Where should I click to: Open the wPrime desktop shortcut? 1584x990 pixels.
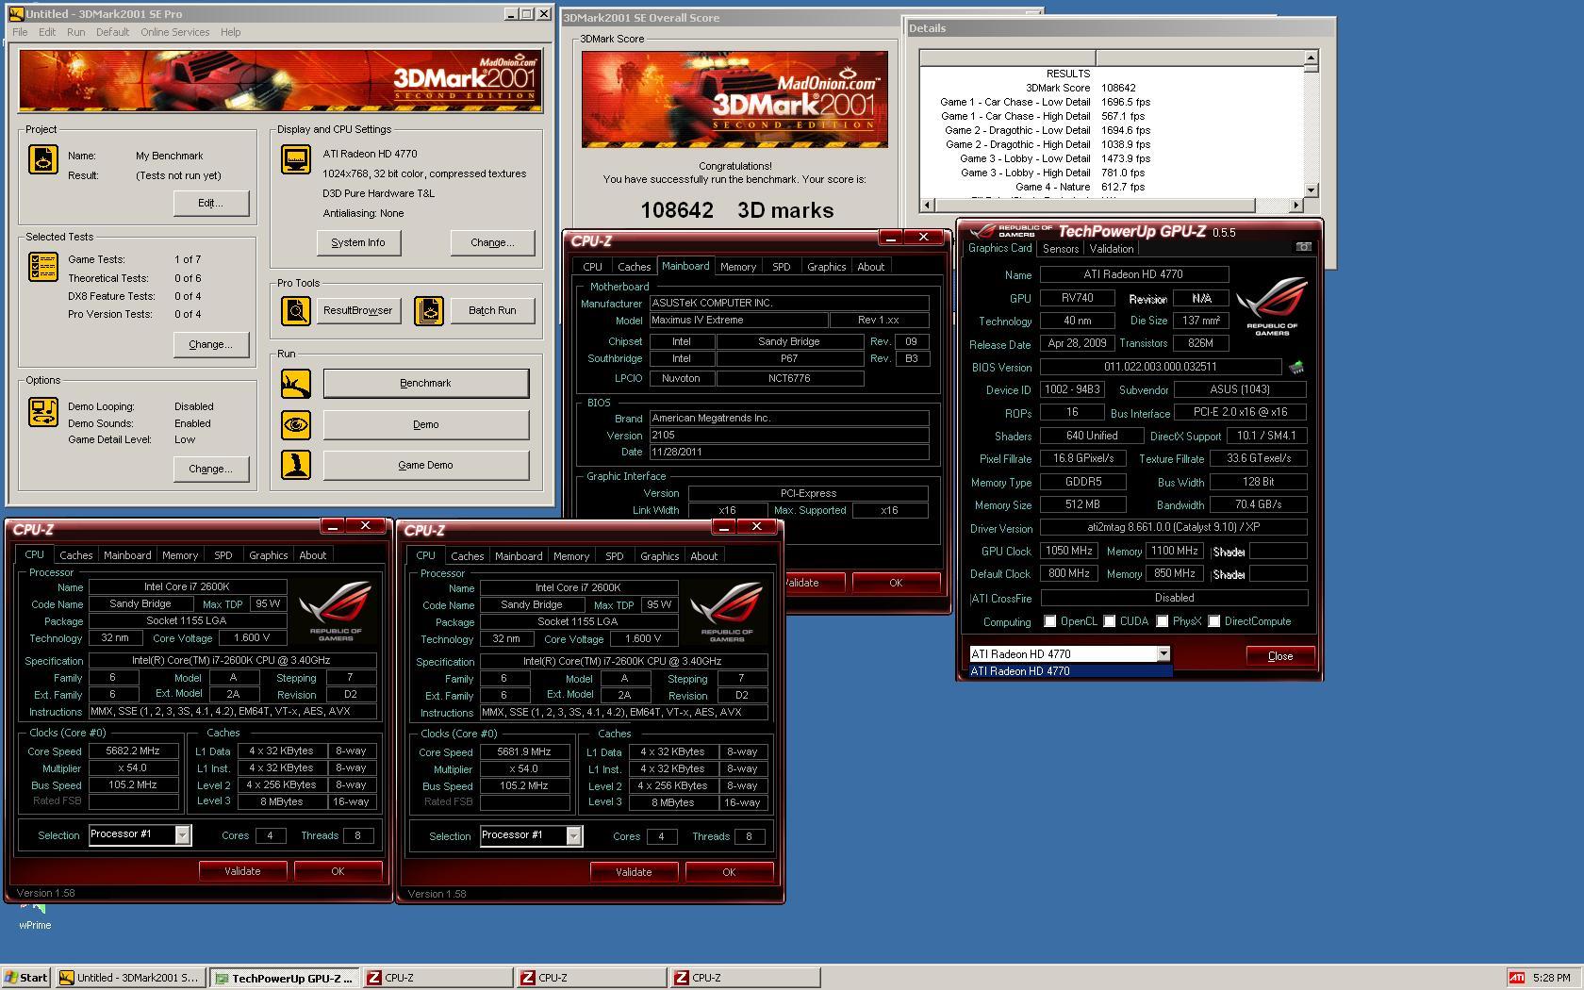coord(34,915)
